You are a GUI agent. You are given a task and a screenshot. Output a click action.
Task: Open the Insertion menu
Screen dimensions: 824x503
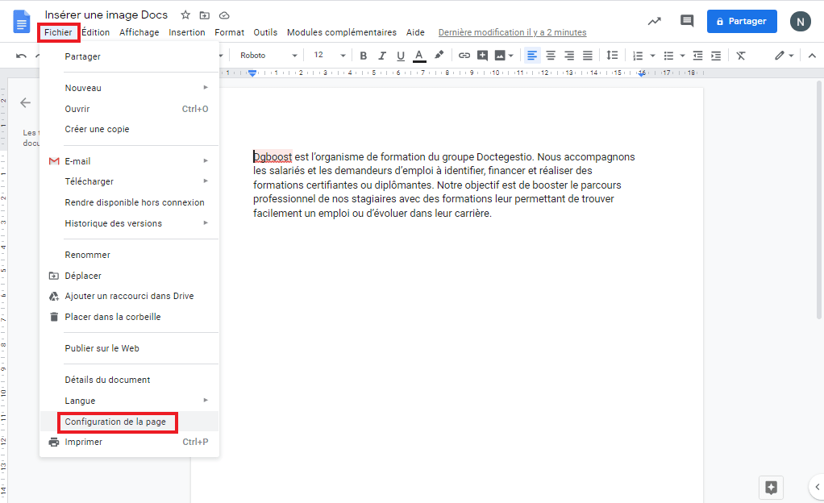[186, 32]
